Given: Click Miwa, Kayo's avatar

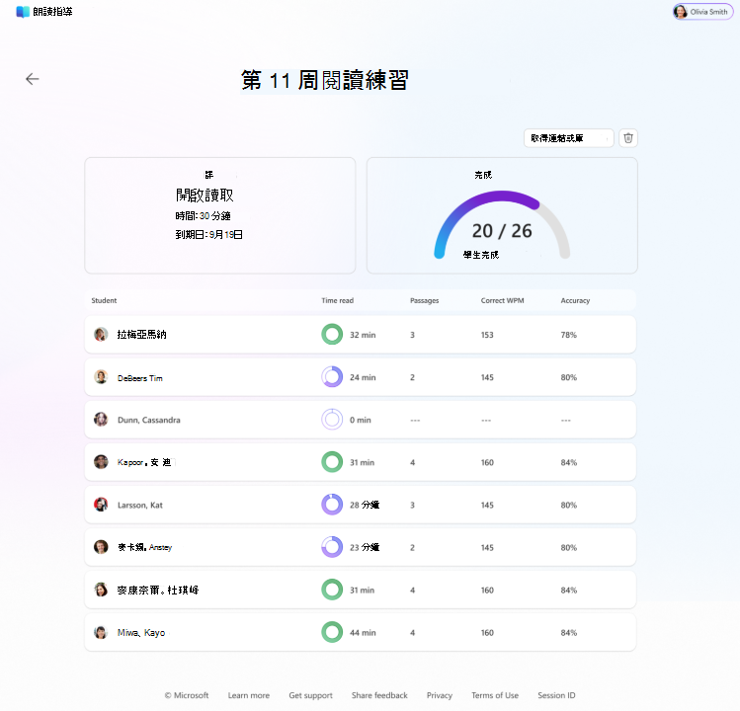Looking at the screenshot, I should tap(101, 632).
